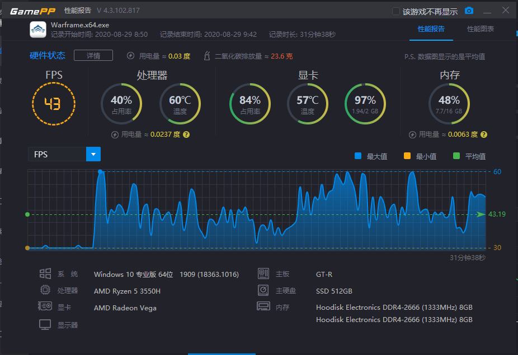Click the memory module icon
The width and height of the screenshot is (518, 355).
click(x=263, y=306)
